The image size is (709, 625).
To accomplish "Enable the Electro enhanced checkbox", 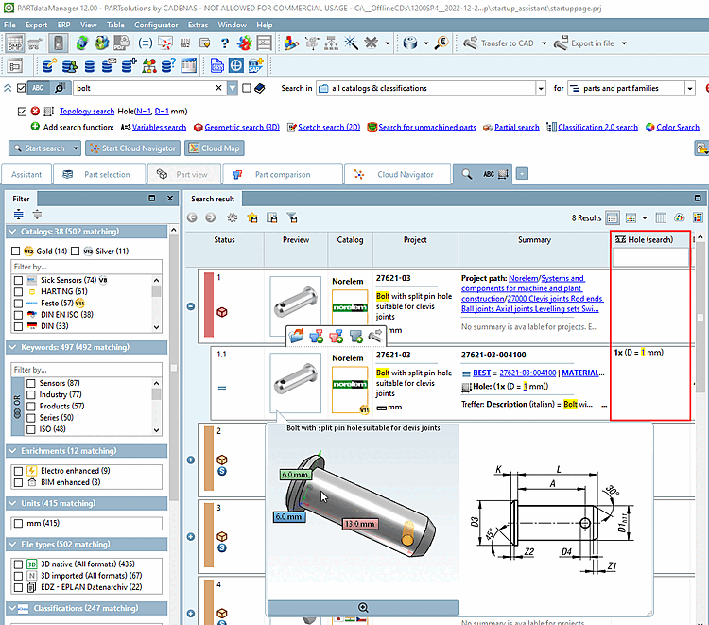I will click(18, 470).
